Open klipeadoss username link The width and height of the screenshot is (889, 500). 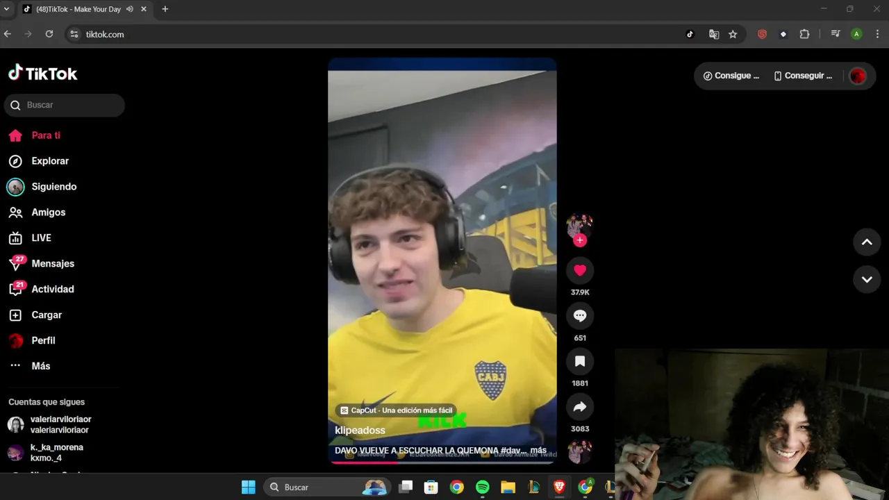click(360, 431)
